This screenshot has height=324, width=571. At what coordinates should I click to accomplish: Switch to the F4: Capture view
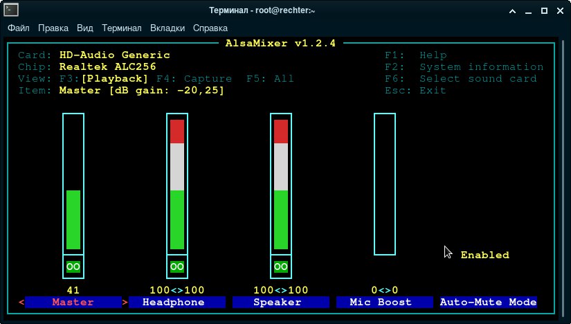click(194, 78)
